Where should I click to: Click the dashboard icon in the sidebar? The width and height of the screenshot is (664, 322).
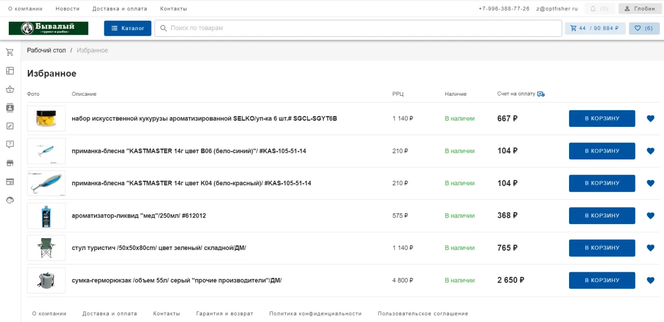pyautogui.click(x=9, y=70)
